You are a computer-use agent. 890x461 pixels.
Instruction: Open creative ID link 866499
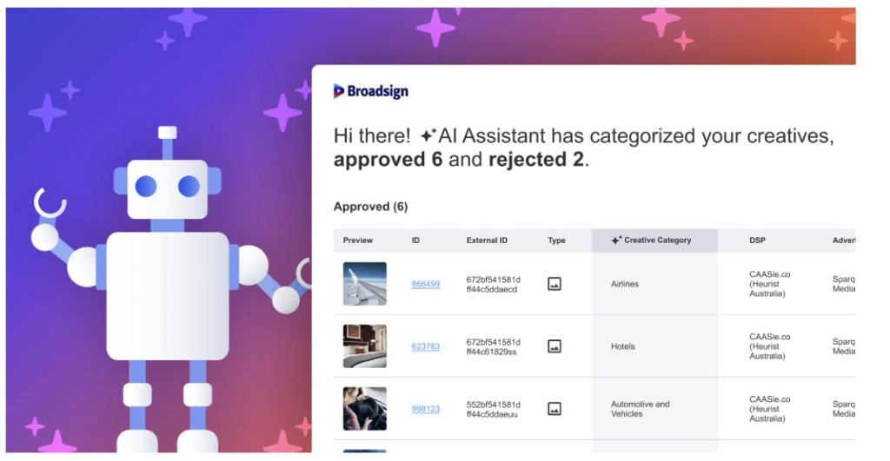pyautogui.click(x=426, y=284)
